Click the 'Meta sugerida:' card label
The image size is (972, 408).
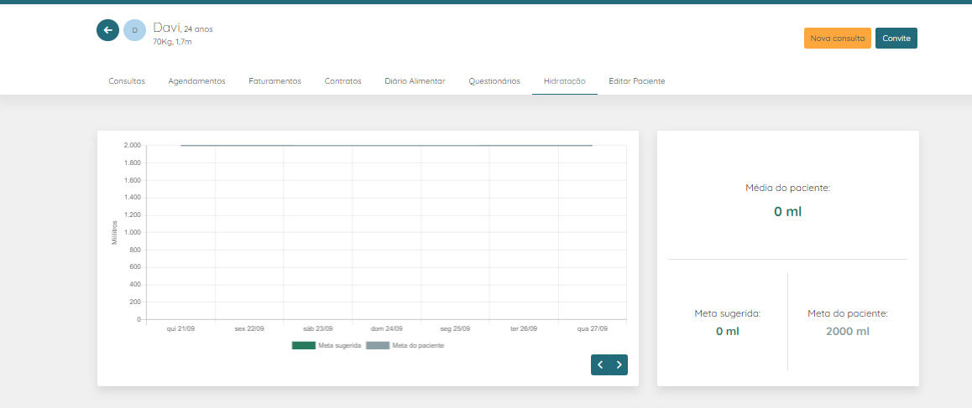click(x=727, y=314)
